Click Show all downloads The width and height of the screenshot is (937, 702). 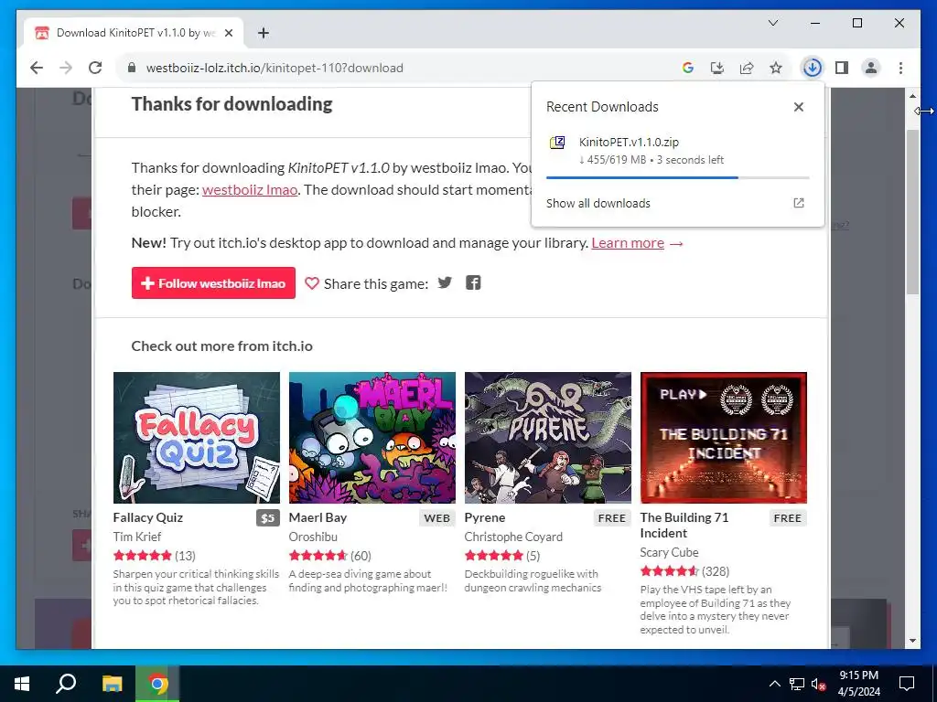click(x=598, y=203)
